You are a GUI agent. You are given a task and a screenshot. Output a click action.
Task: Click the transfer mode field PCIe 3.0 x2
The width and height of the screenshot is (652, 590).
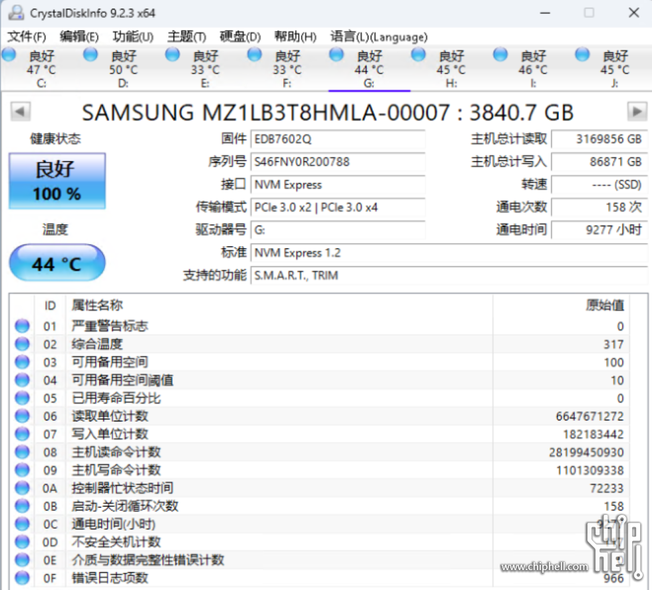pyautogui.click(x=338, y=207)
